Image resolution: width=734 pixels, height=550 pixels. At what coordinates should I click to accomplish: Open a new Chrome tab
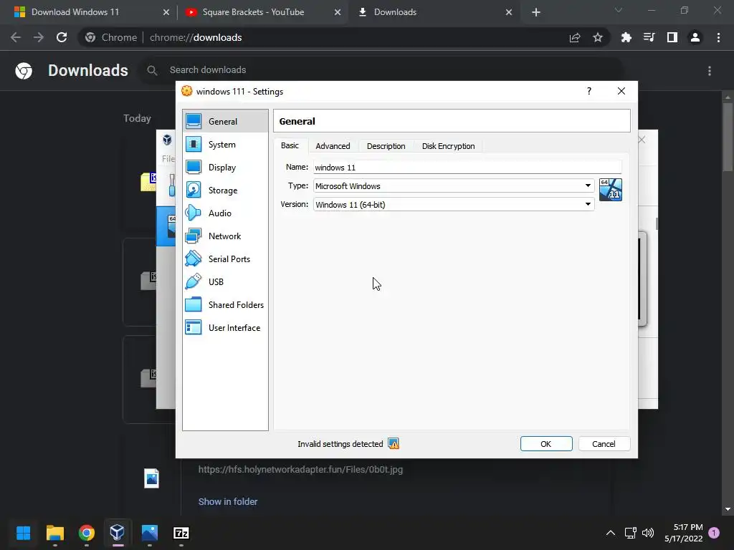pyautogui.click(x=536, y=12)
